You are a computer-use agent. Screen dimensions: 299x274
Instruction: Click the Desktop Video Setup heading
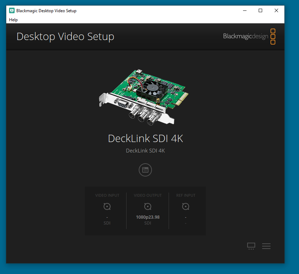tap(65, 37)
